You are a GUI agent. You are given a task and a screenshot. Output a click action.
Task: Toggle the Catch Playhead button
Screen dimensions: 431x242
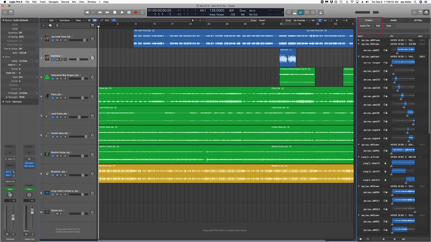114,20
